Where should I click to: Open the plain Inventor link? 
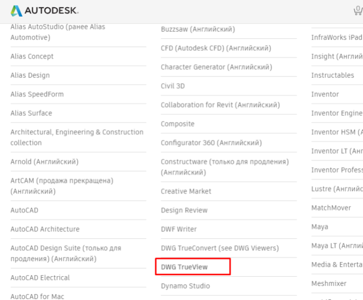point(325,94)
